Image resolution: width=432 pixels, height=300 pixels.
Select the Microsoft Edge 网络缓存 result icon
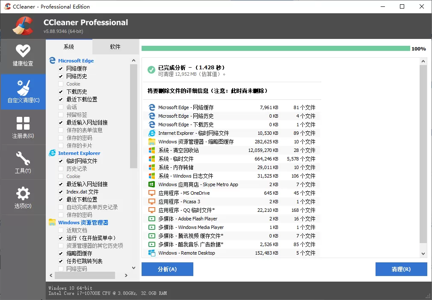tap(152, 107)
